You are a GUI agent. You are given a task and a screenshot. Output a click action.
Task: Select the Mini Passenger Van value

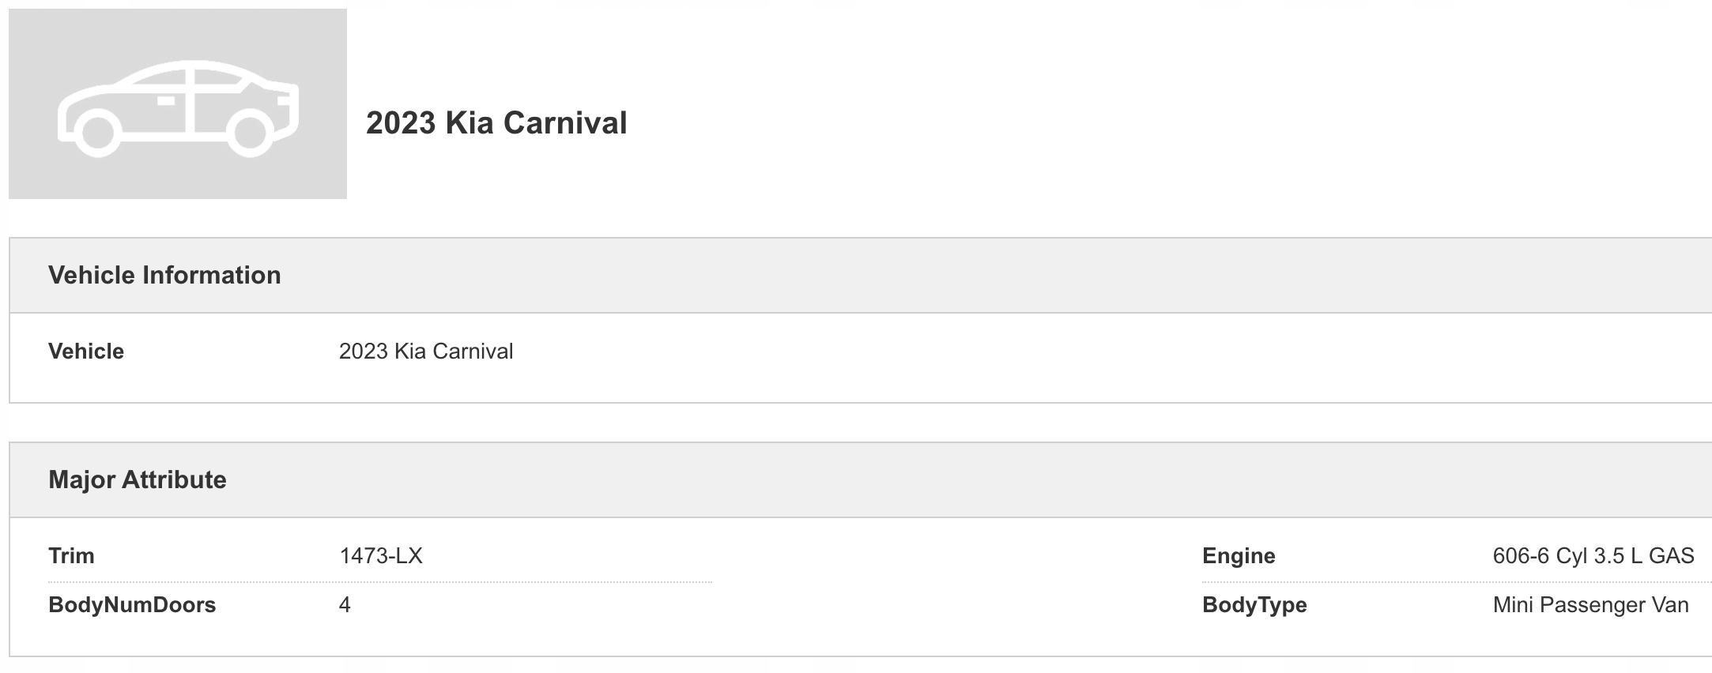[x=1590, y=605]
